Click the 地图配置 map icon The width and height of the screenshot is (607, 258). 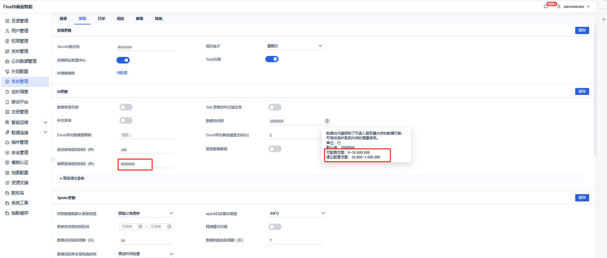tap(7, 173)
